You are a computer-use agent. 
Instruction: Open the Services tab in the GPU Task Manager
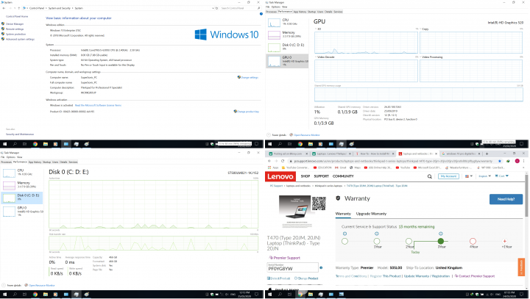tap(338, 12)
